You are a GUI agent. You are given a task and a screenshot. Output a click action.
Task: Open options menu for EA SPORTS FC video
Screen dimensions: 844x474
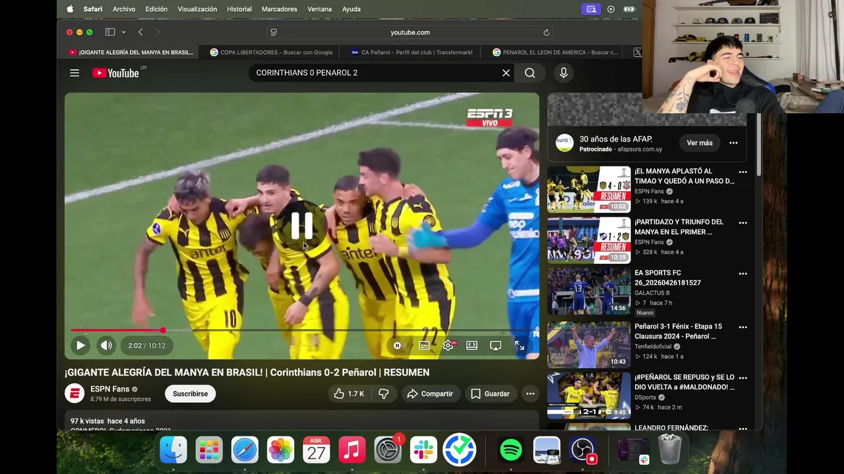point(743,274)
